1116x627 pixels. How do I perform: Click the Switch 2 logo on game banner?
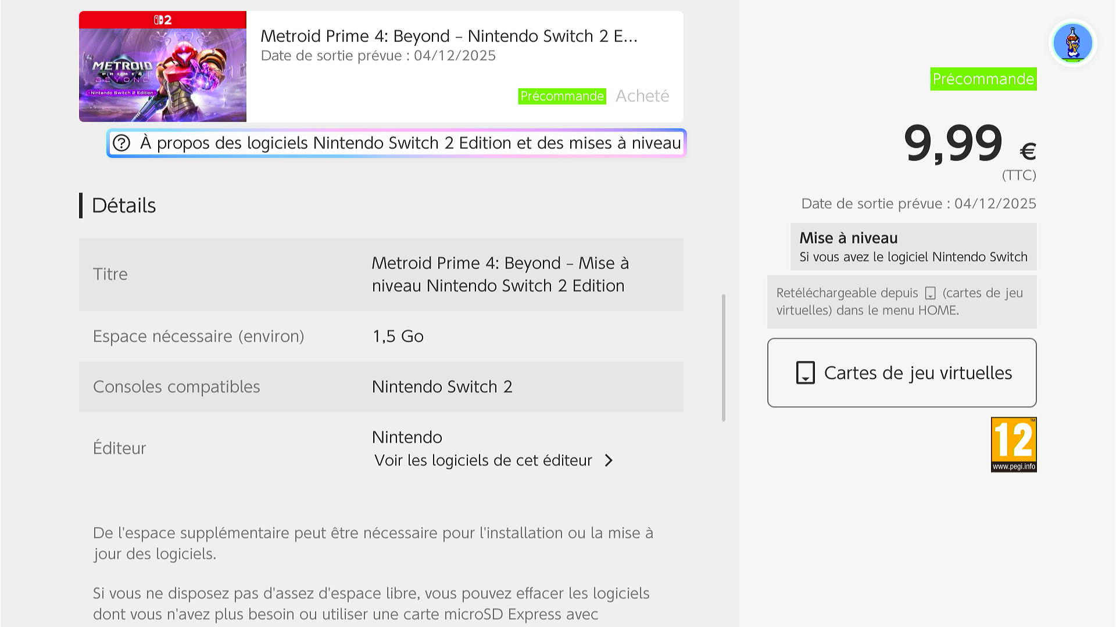[163, 20]
